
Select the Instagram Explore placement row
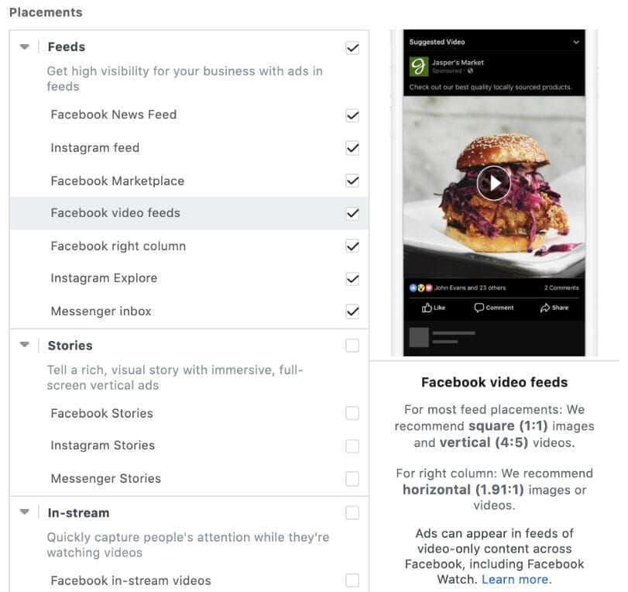(104, 278)
